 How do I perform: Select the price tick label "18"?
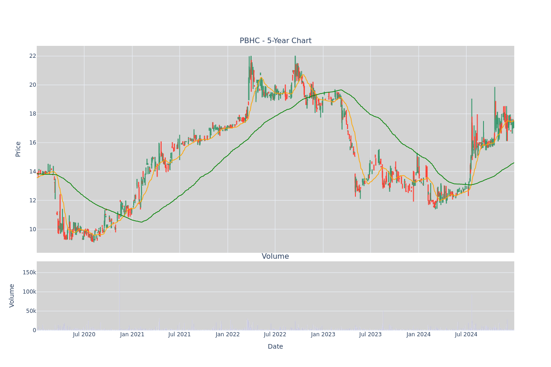tap(33, 114)
